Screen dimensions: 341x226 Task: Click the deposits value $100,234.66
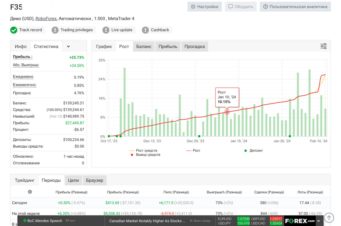73,140
